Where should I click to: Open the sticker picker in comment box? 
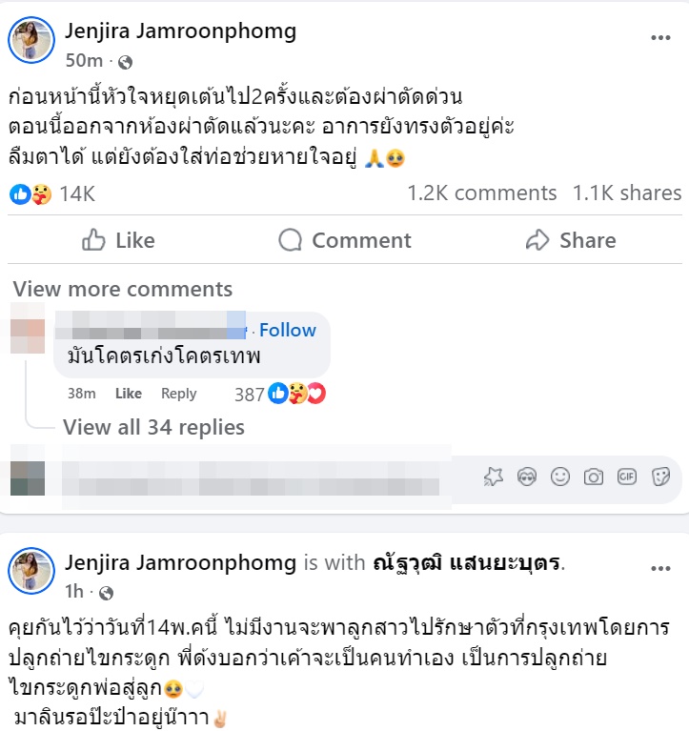[659, 477]
